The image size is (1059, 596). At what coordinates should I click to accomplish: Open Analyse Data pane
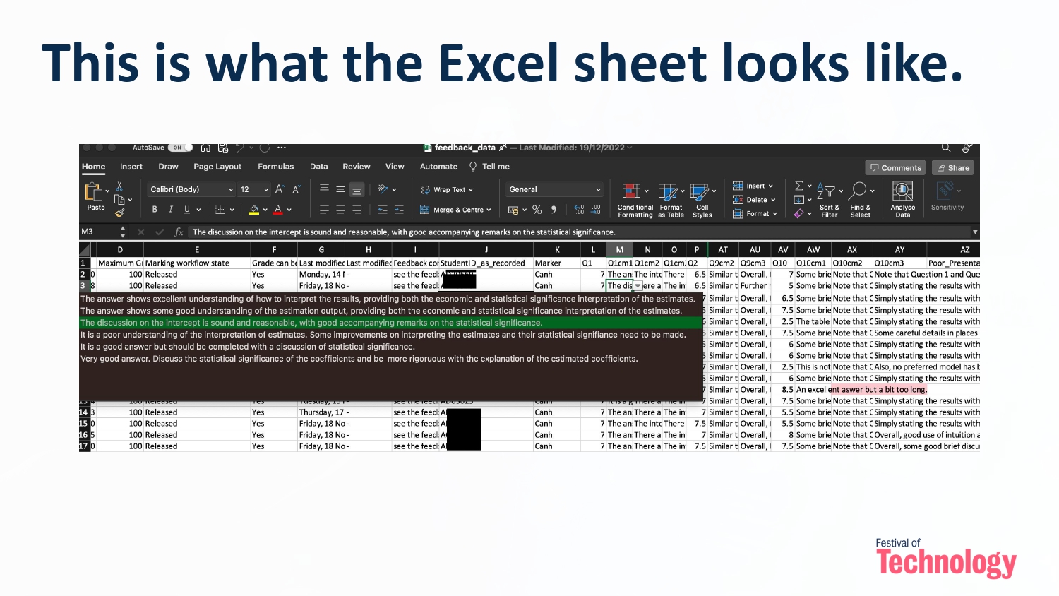click(902, 200)
